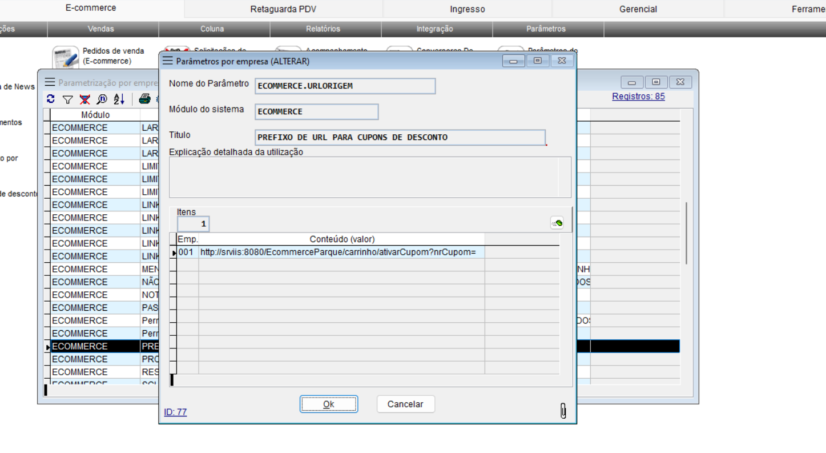Confirm changes with the Ok button
Image resolution: width=826 pixels, height=453 pixels.
[329, 404]
